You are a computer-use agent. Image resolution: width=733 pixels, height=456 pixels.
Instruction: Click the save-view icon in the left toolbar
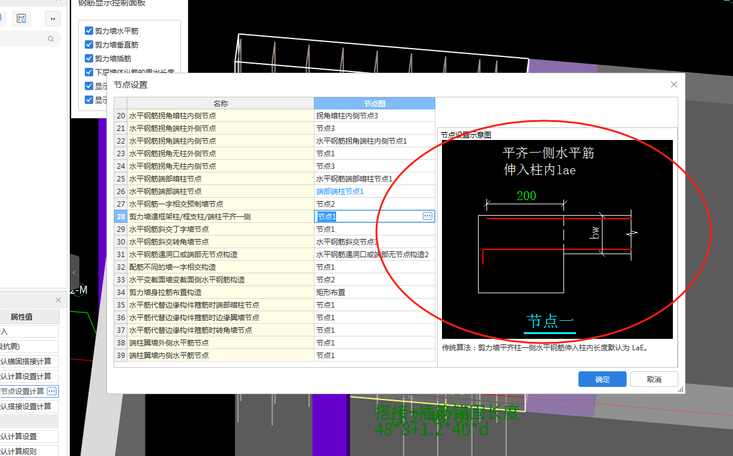coord(22,19)
